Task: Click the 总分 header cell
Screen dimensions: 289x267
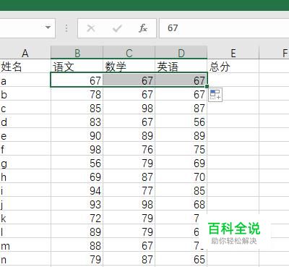Action: [233, 66]
